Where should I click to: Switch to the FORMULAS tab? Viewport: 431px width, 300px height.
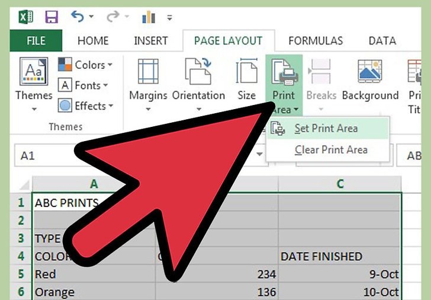[x=316, y=41]
